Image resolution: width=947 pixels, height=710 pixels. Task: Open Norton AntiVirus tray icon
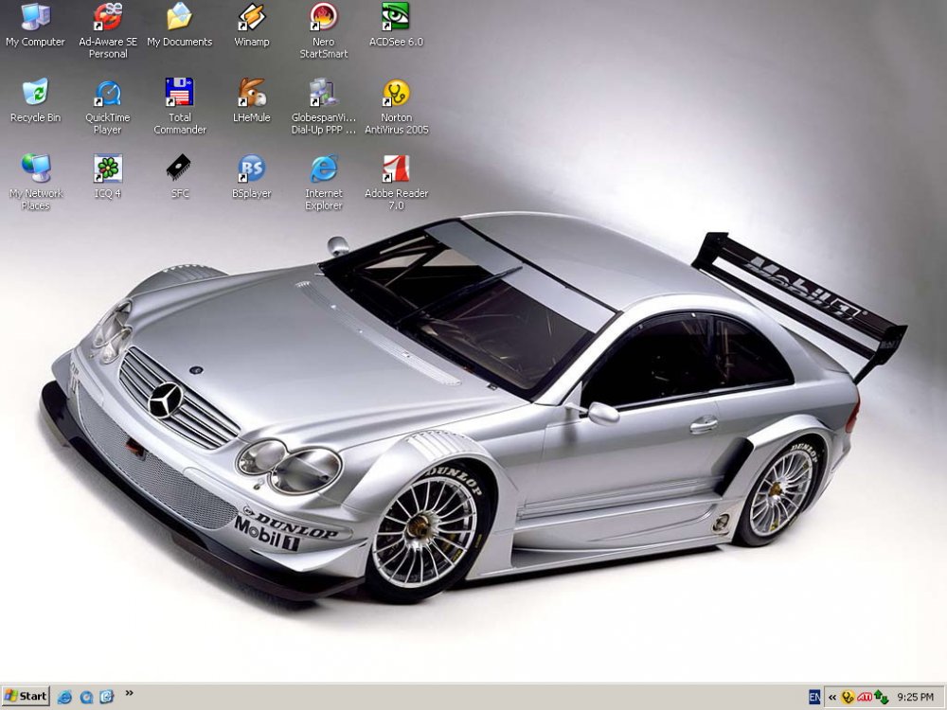(x=848, y=698)
